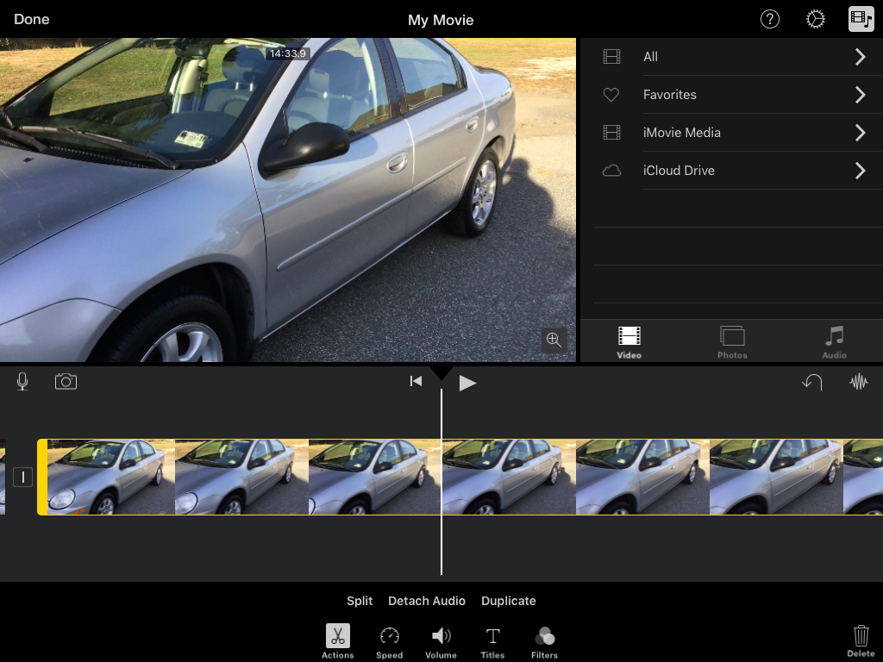Open the Speed controls
883x662 pixels.
[389, 640]
